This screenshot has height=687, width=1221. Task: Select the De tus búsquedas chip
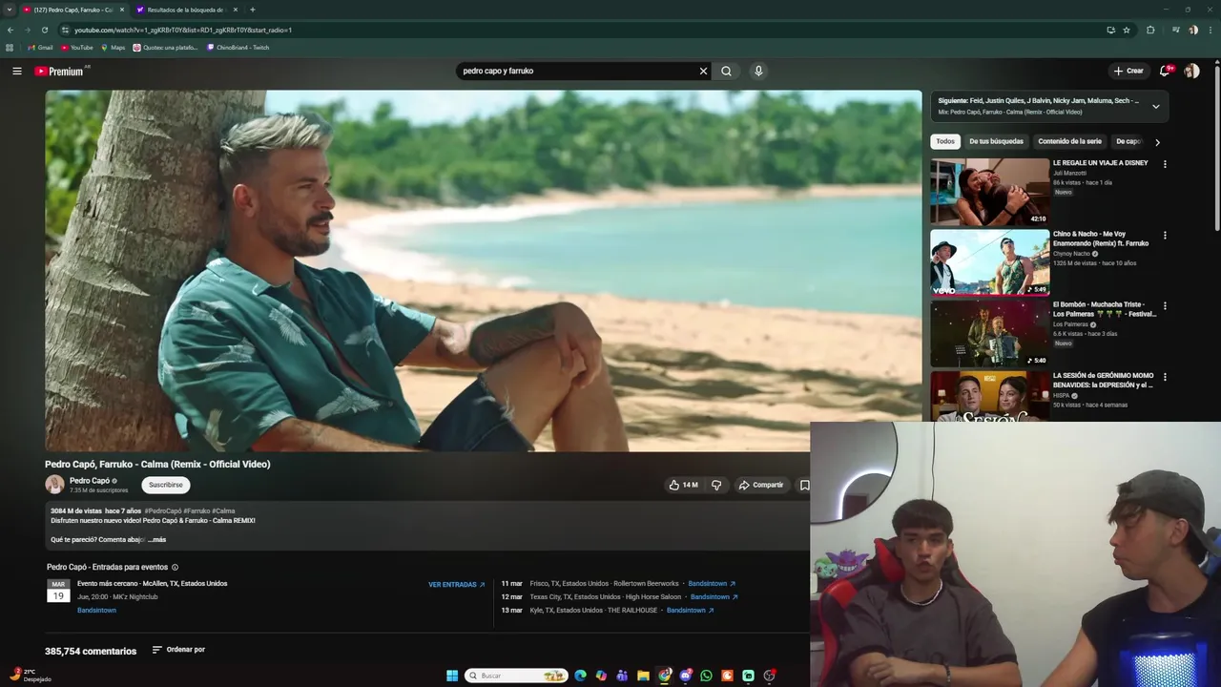(996, 141)
